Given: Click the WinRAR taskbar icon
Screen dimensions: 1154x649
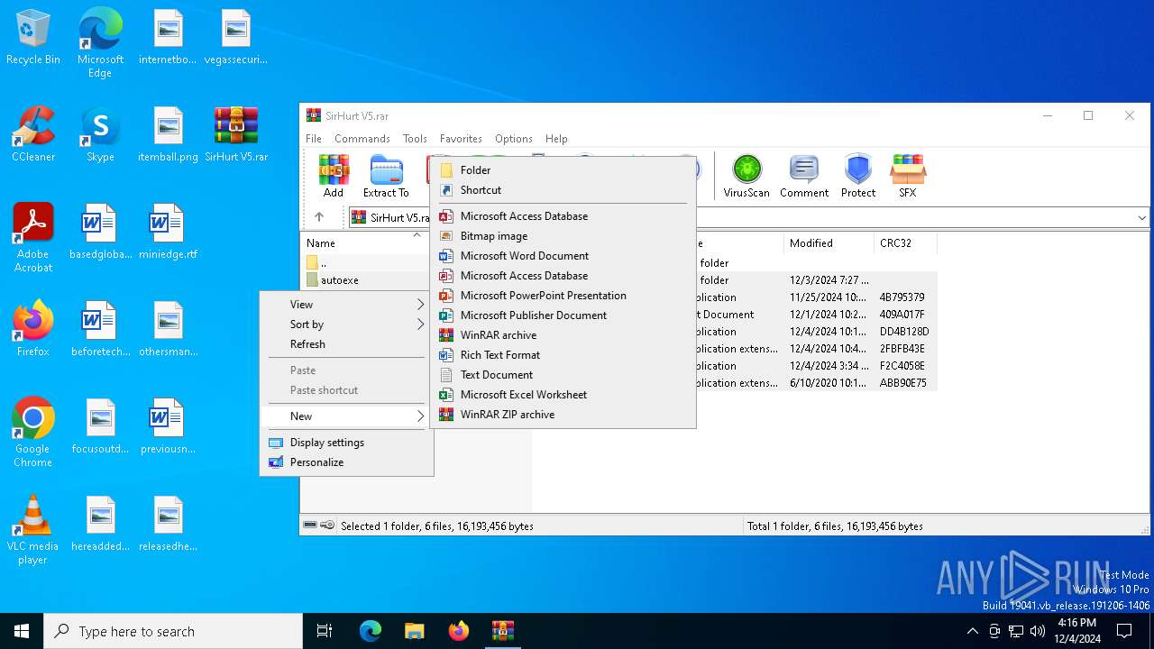Looking at the screenshot, I should (502, 631).
